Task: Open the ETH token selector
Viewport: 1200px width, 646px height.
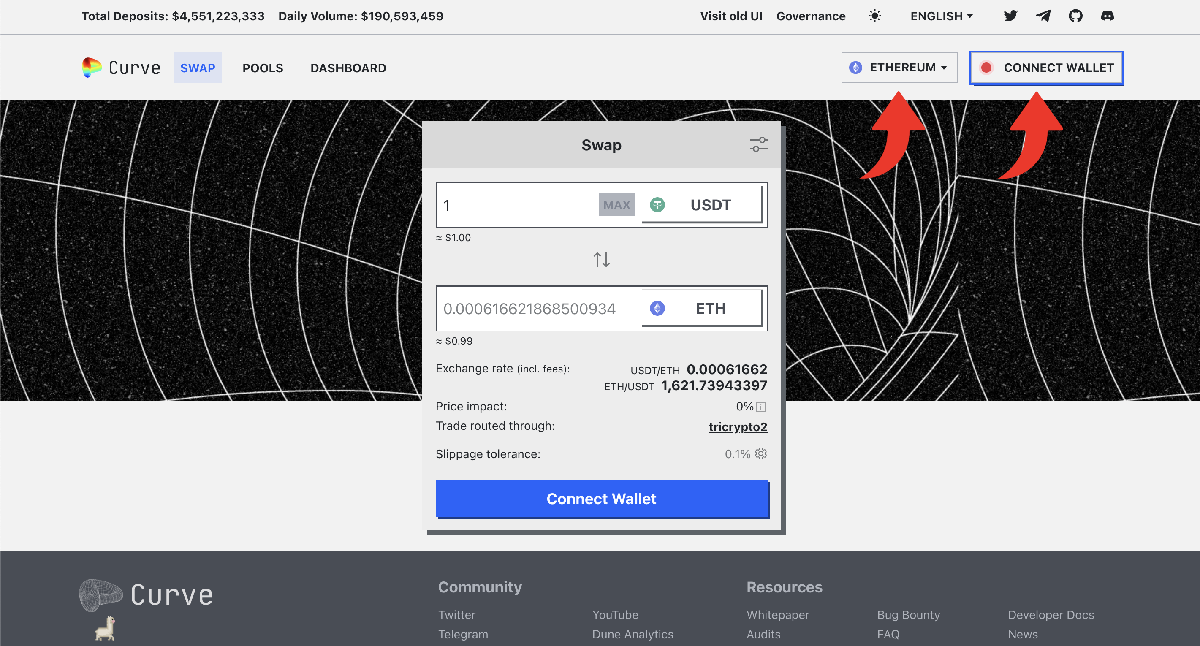Action: click(x=703, y=308)
